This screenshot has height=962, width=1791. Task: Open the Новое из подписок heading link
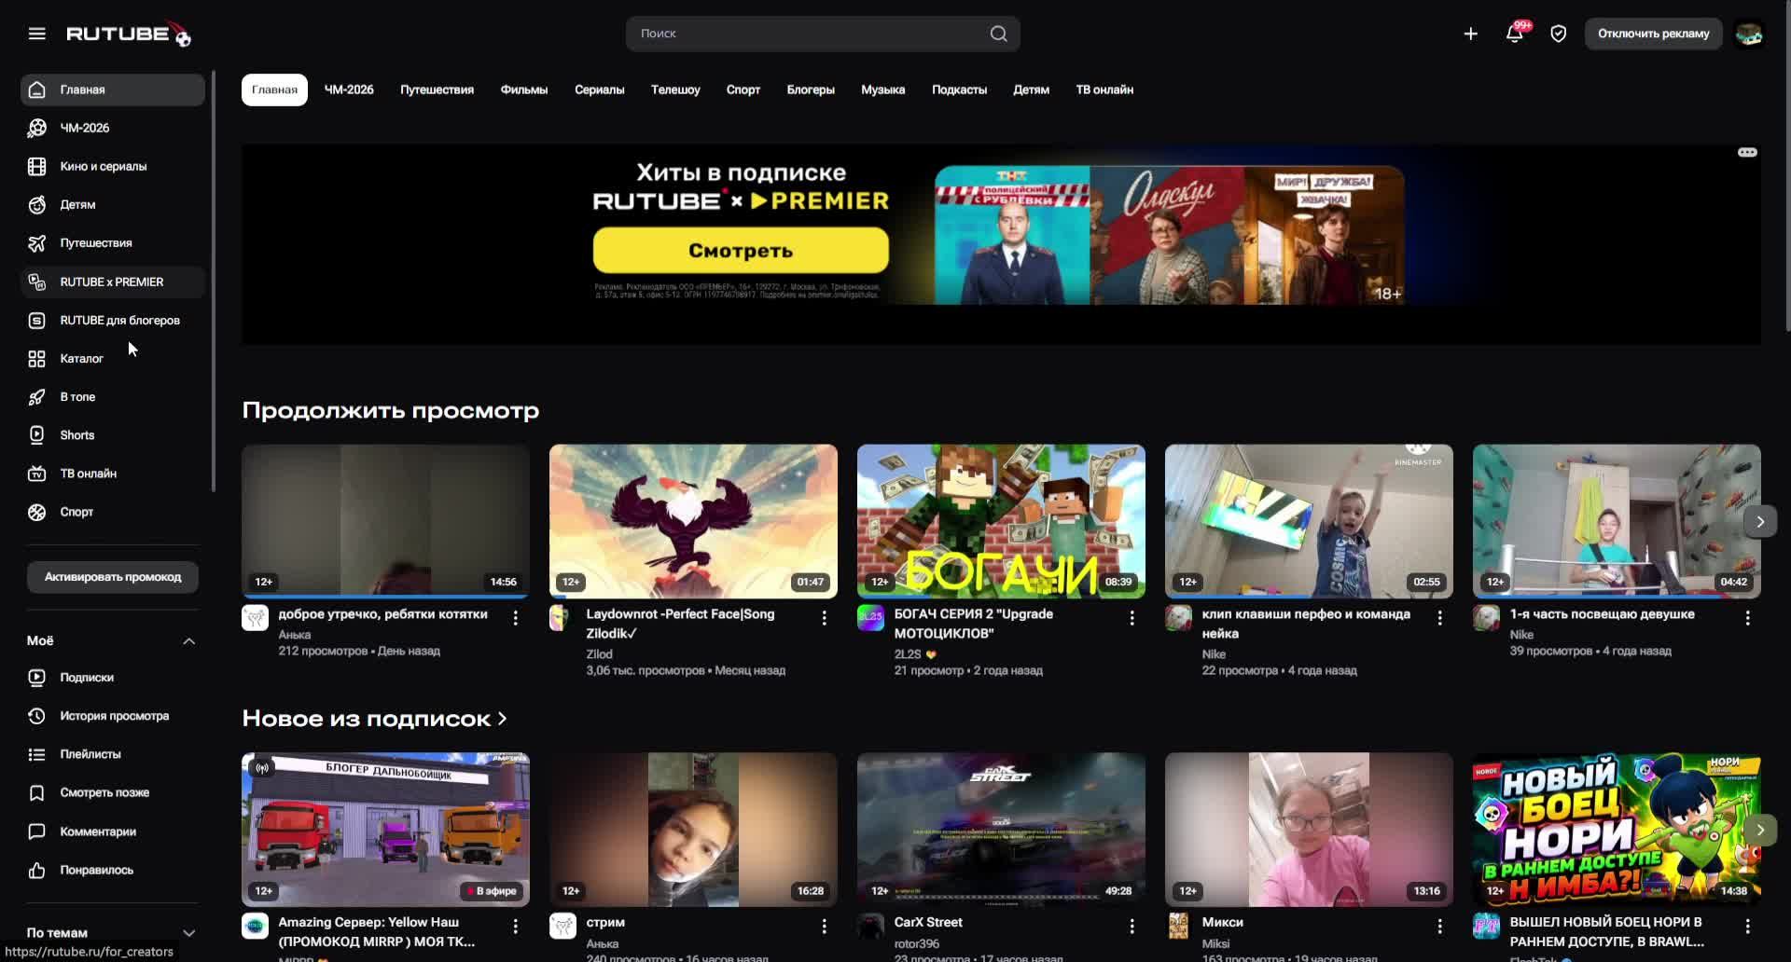[x=375, y=719]
